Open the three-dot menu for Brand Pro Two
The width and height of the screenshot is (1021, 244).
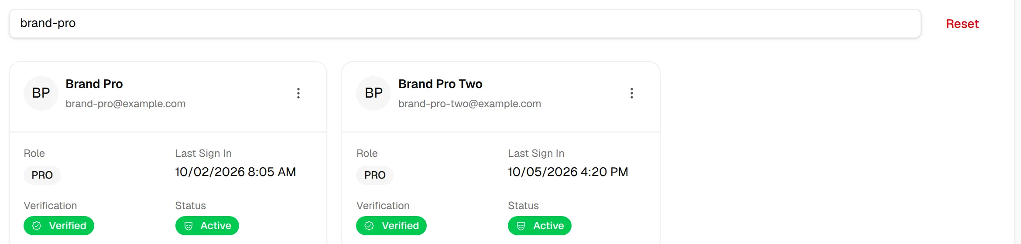pyautogui.click(x=631, y=93)
